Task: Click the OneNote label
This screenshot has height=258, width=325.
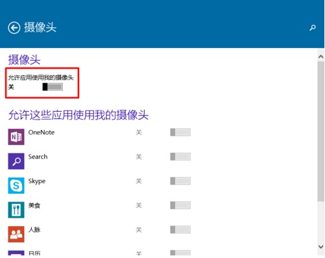Action: click(x=42, y=133)
